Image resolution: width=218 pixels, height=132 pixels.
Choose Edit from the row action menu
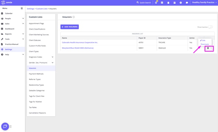pyautogui.click(x=203, y=40)
